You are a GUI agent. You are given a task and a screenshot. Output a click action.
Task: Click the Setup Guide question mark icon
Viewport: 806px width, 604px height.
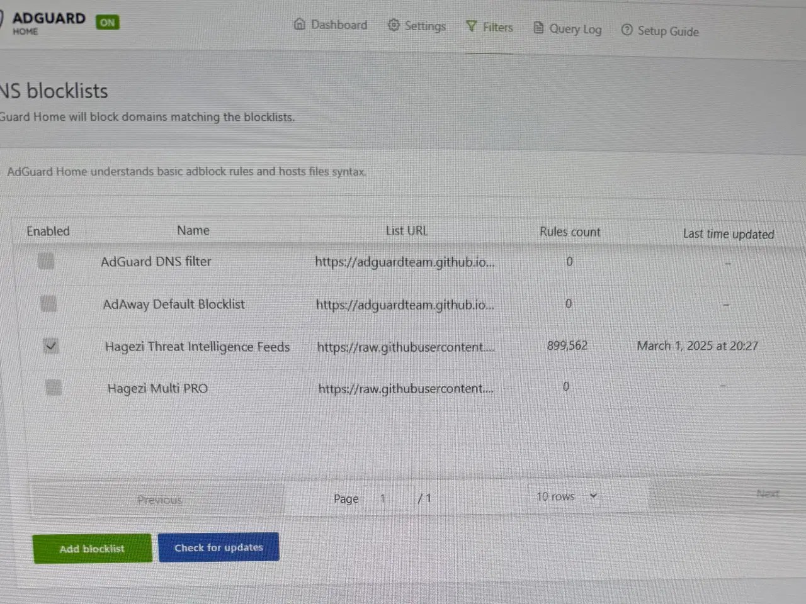point(627,30)
